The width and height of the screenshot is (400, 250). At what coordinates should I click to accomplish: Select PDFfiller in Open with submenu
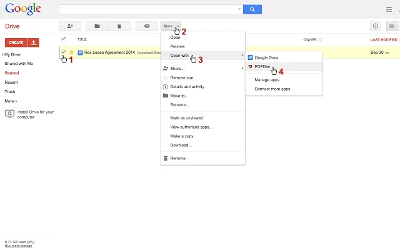click(x=284, y=67)
